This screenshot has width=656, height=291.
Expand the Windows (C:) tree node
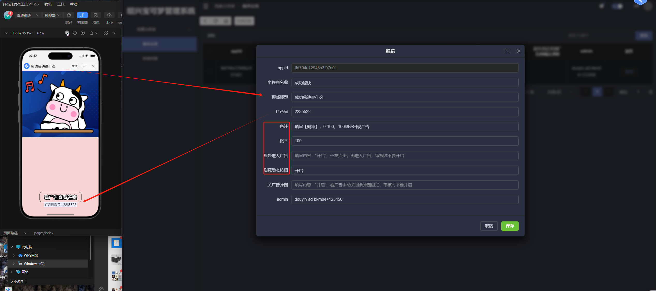point(14,264)
